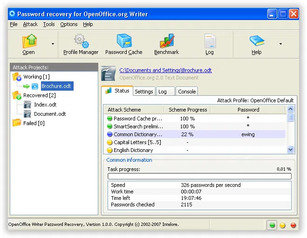This screenshot has width=307, height=238.
Task: Click the Scheme Progress column header
Action: (188, 110)
